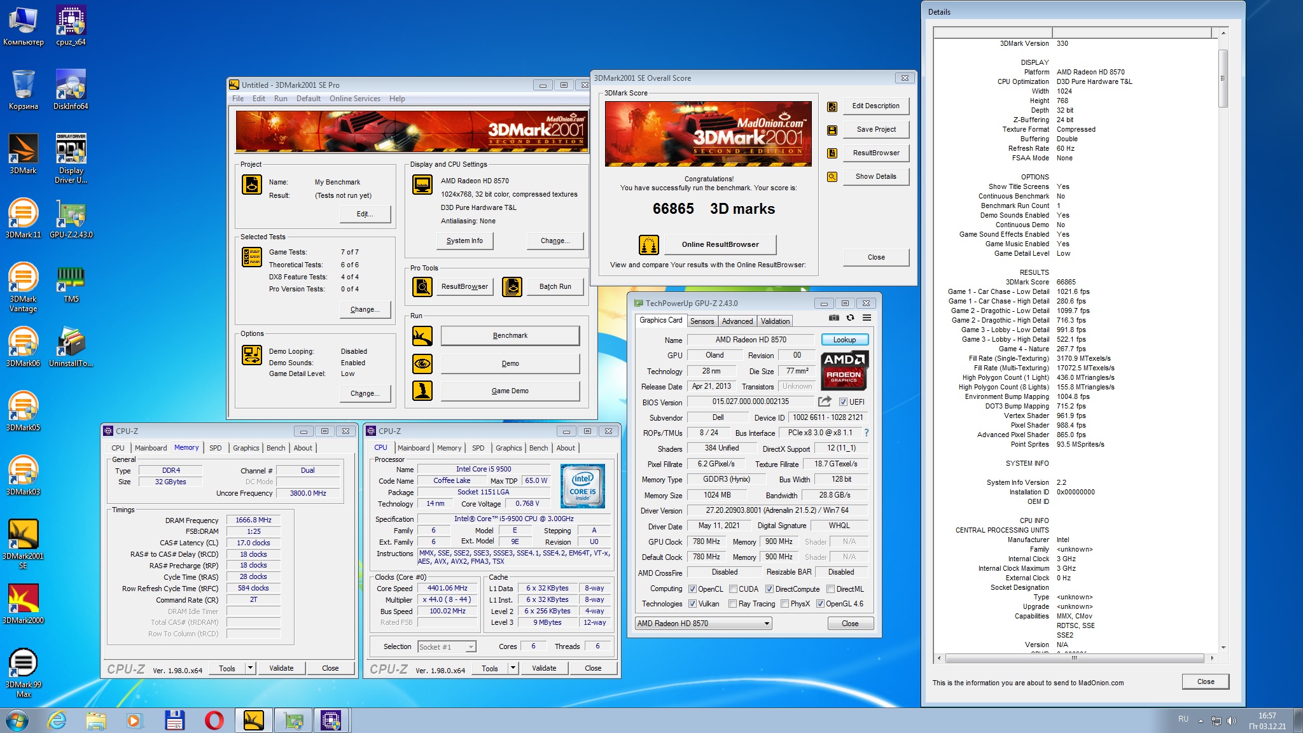Toggle the Ray Tracing checkbox

(733, 604)
